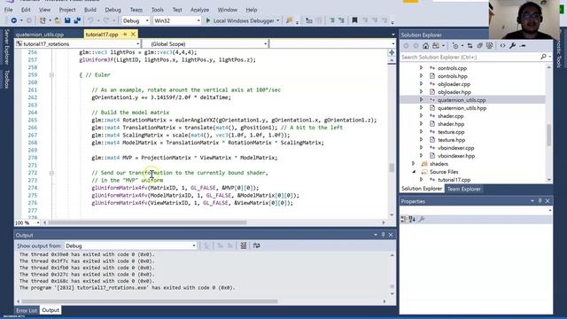Open the Debug menu

pyautogui.click(x=113, y=10)
